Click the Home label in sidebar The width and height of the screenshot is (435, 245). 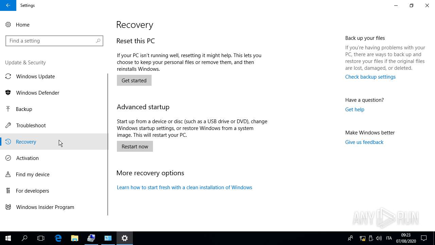23,25
